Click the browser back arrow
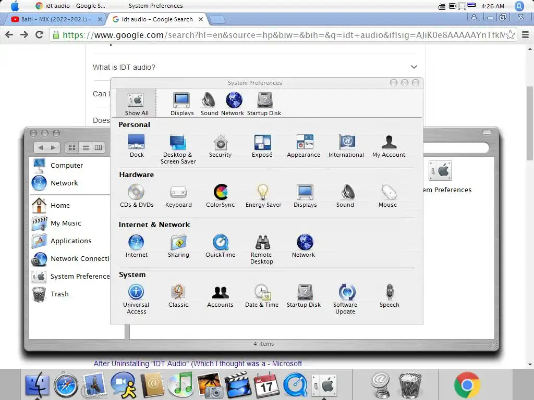This screenshot has height=400, width=534. 9,35
